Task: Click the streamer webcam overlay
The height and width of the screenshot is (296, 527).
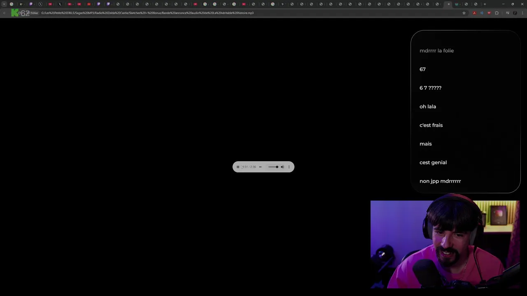Action: tap(445, 244)
